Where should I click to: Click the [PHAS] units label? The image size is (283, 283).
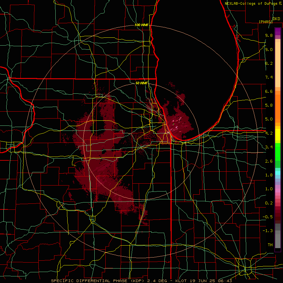coord(266,22)
